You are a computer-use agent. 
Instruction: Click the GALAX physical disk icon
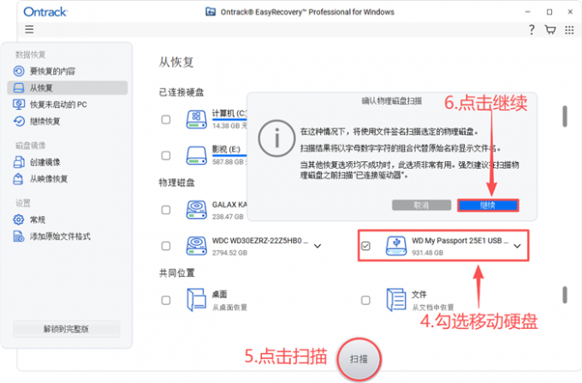[x=196, y=210]
